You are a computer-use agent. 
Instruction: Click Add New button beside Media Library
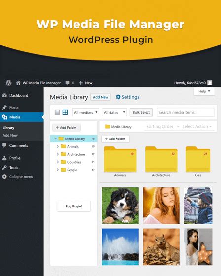pos(101,97)
